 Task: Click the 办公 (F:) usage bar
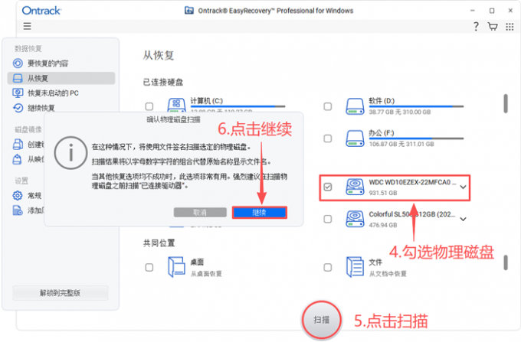[x=416, y=138]
